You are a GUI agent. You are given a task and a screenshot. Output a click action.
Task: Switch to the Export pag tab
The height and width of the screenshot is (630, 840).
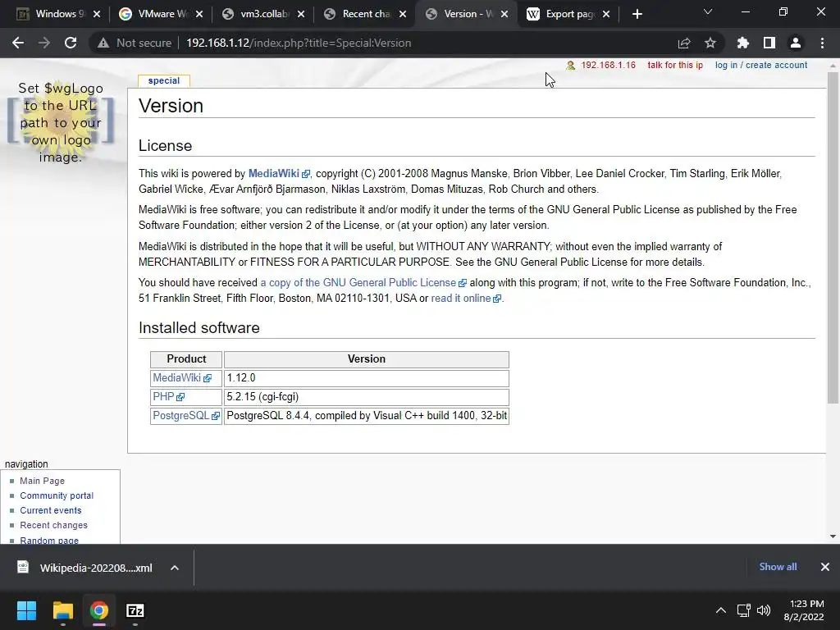coord(563,14)
